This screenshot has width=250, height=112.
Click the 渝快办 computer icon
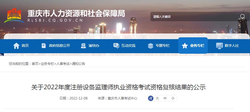[84, 46]
